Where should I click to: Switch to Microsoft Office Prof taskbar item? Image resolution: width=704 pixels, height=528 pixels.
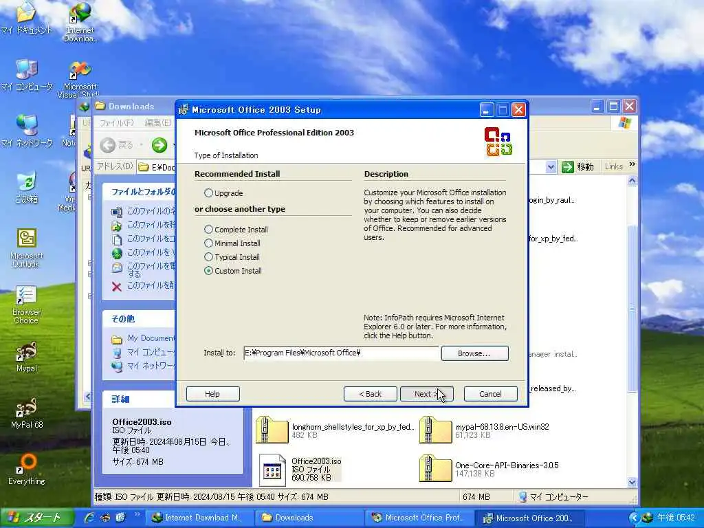click(x=419, y=518)
